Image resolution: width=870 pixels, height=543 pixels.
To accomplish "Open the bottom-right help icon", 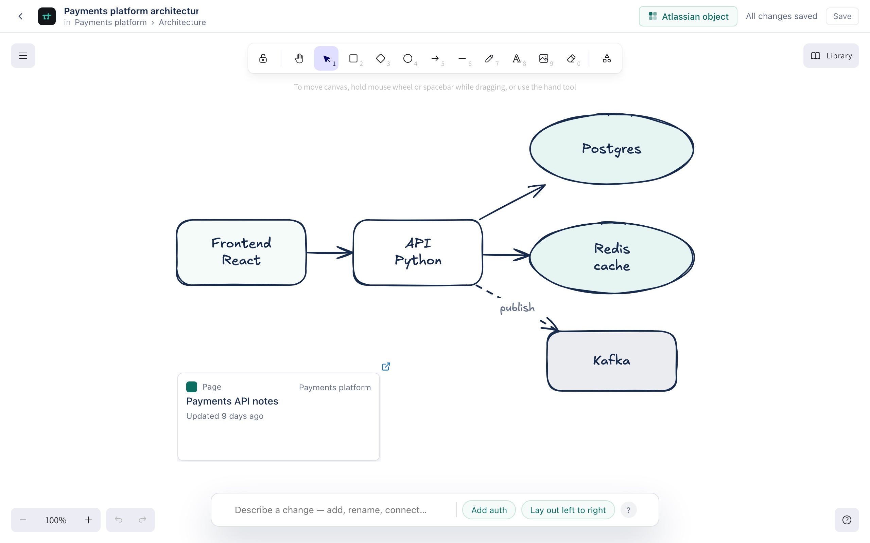I will [x=847, y=520].
